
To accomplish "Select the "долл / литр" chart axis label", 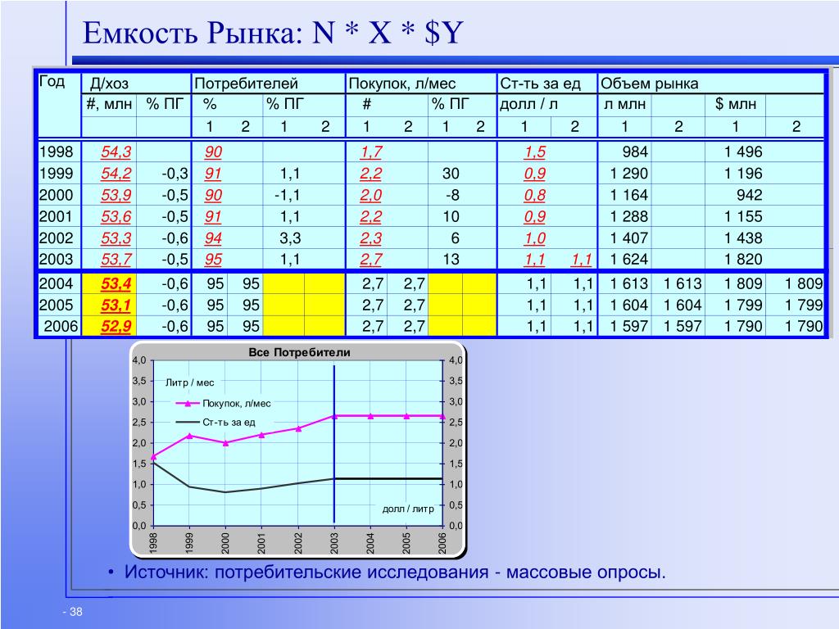I will (408, 509).
